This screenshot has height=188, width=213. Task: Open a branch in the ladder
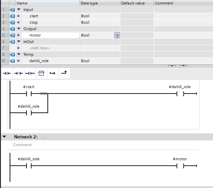click(x=53, y=73)
